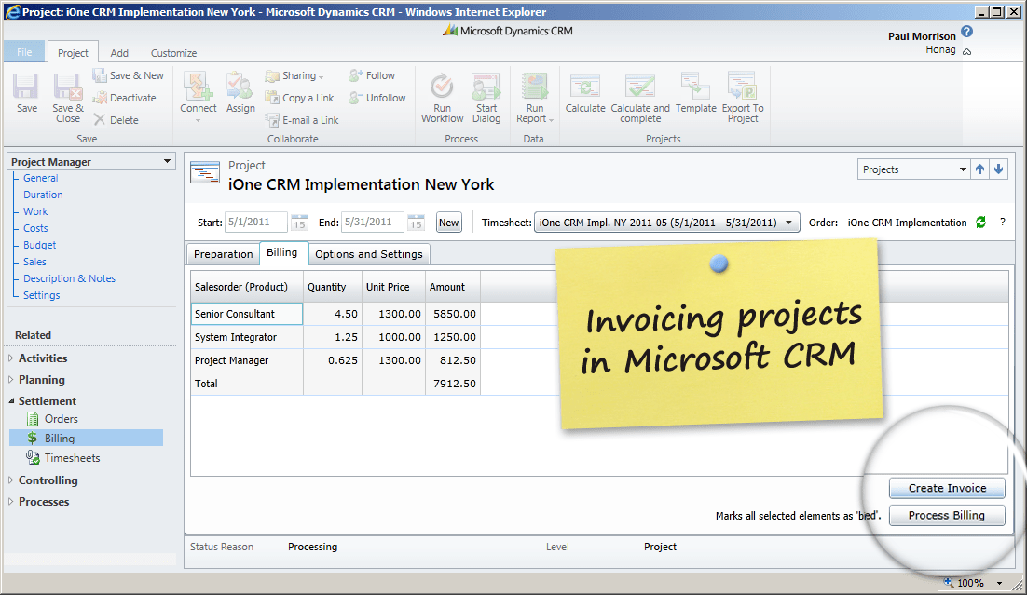Viewport: 1027px width, 595px height.
Task: Click the New button beside End date
Action: [x=448, y=223]
